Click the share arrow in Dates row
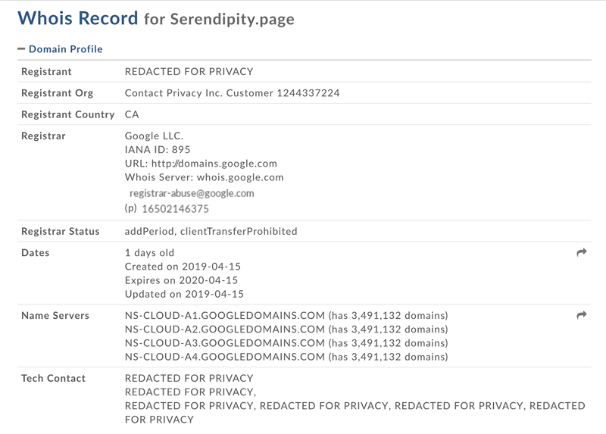 pos(581,252)
